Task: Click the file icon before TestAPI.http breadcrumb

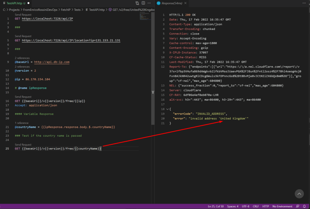Action: (86, 10)
